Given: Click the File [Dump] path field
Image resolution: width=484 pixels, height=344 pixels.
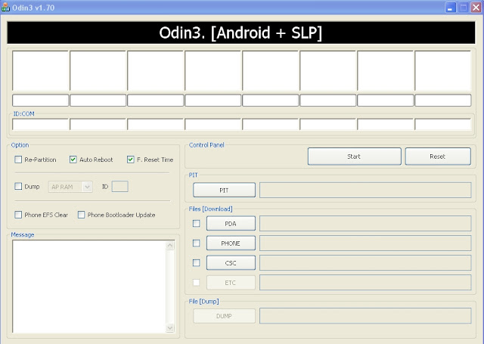Looking at the screenshot, I should (365, 315).
